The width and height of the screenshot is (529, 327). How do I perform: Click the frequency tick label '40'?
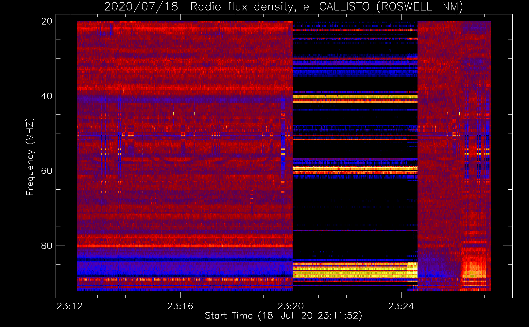click(x=47, y=96)
